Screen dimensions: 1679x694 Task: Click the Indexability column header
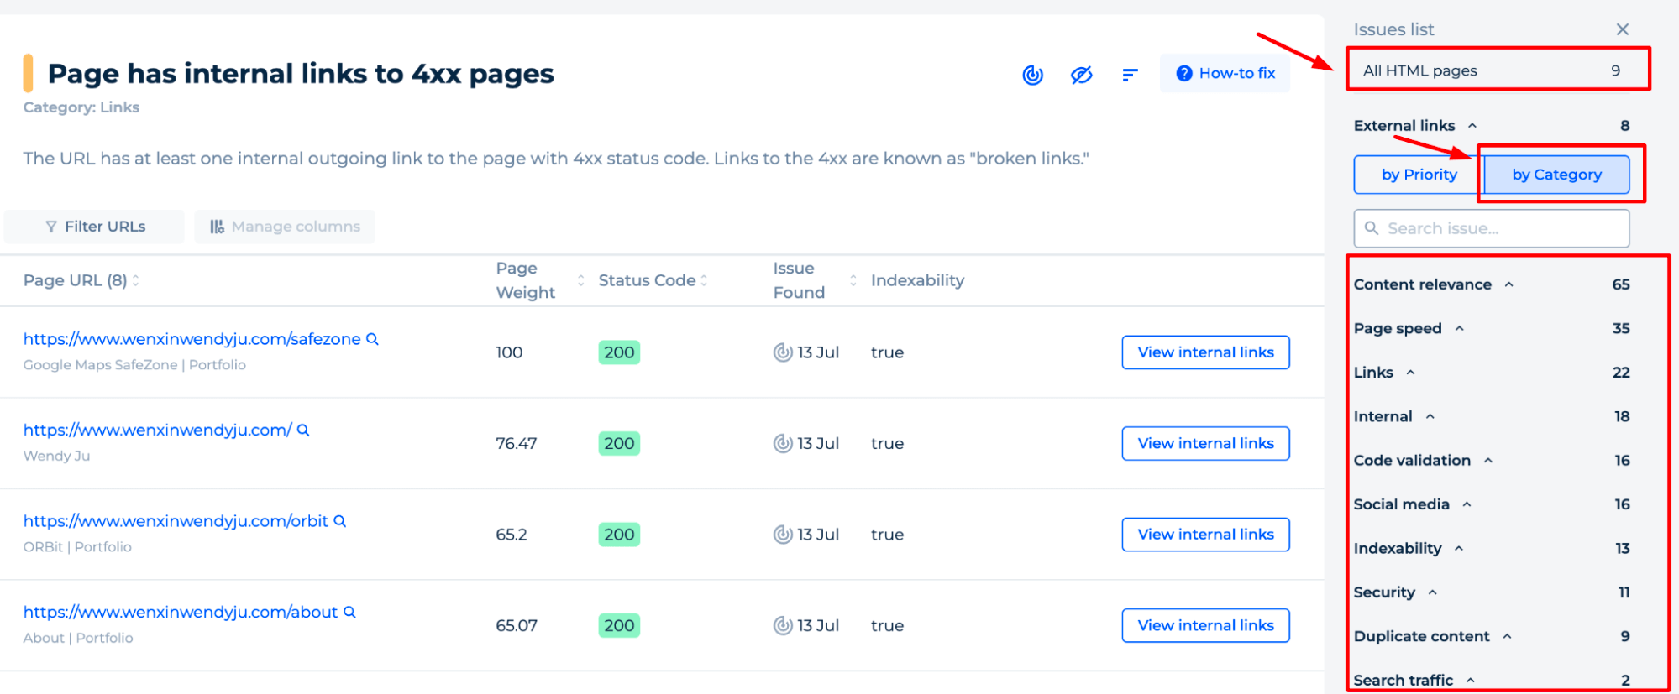click(x=917, y=280)
